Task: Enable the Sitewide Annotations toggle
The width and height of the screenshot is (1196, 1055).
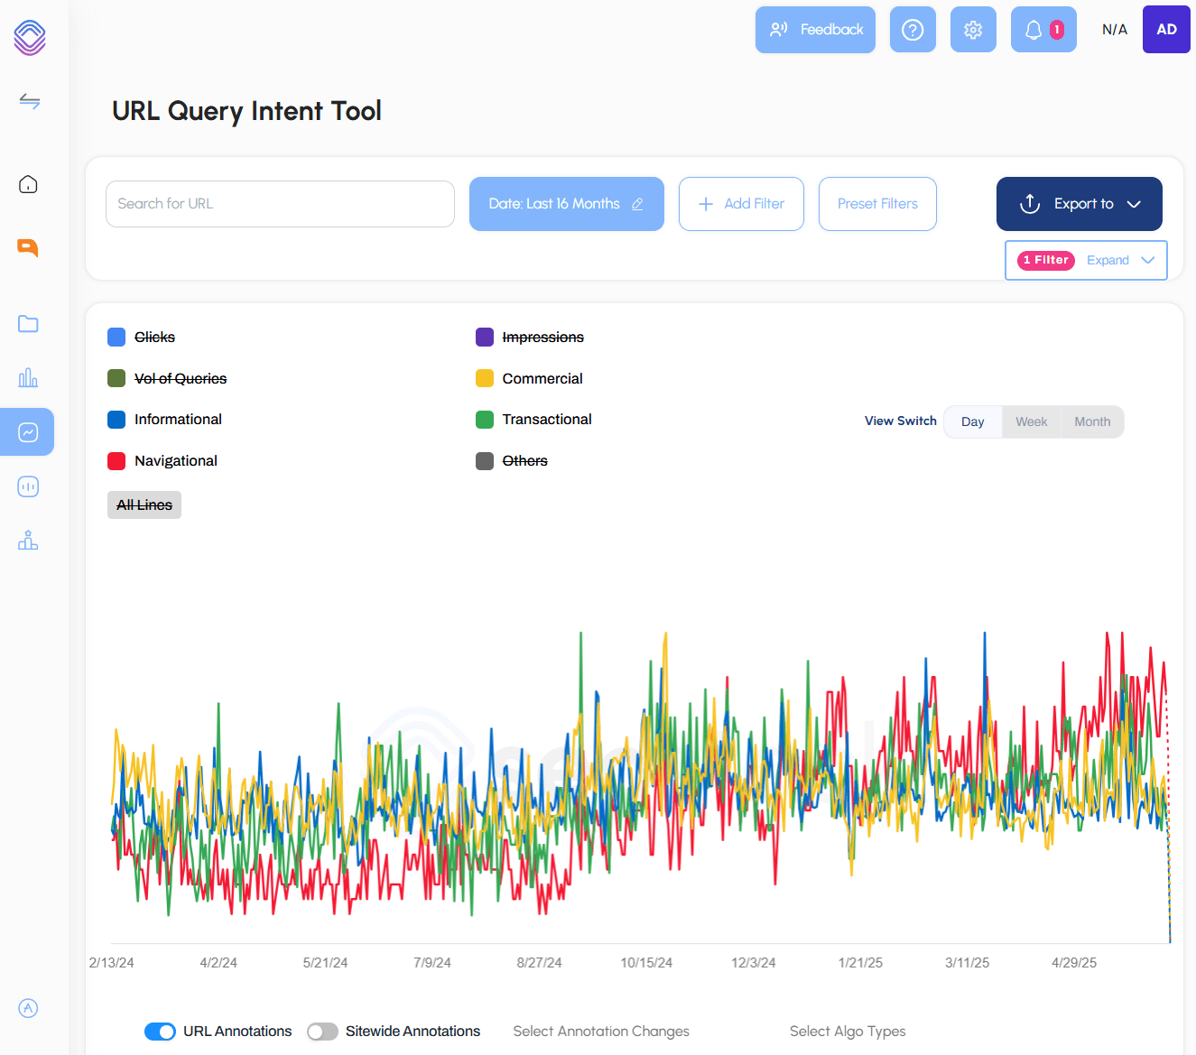Action: pos(322,1031)
